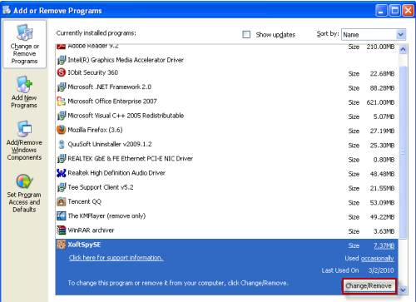Open Add/Remove Windows Components icon
Screen dimensions: 416x302
coord(24,129)
